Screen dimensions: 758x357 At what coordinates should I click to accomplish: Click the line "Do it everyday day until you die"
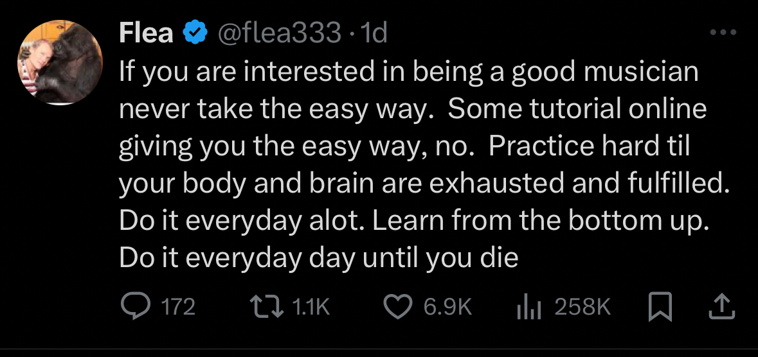coord(318,257)
